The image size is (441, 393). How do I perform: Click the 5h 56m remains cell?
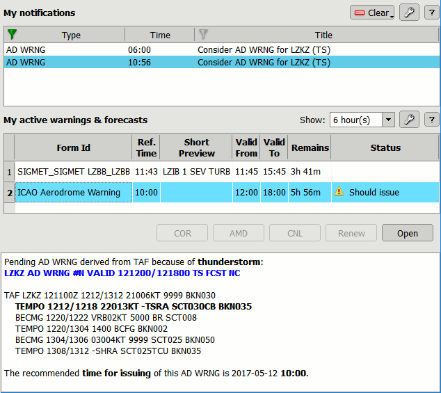[x=310, y=193]
